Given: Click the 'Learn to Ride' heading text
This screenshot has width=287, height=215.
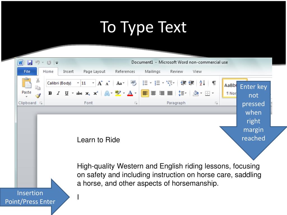Looking at the screenshot, I should click(98, 140).
